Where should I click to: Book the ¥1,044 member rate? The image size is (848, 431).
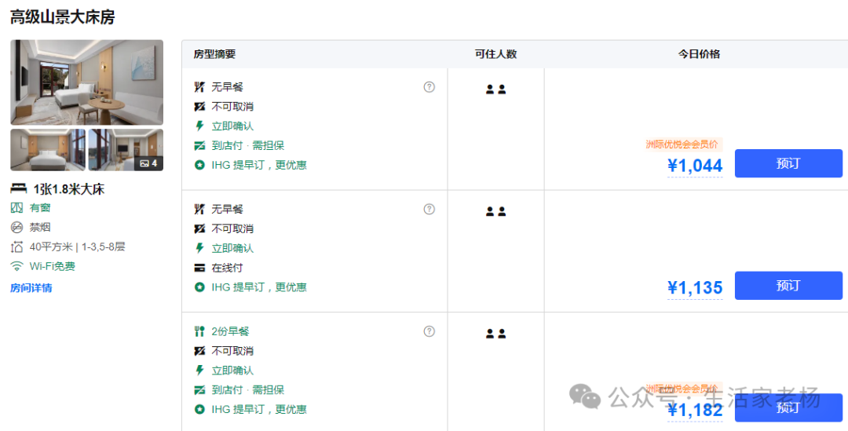(788, 163)
